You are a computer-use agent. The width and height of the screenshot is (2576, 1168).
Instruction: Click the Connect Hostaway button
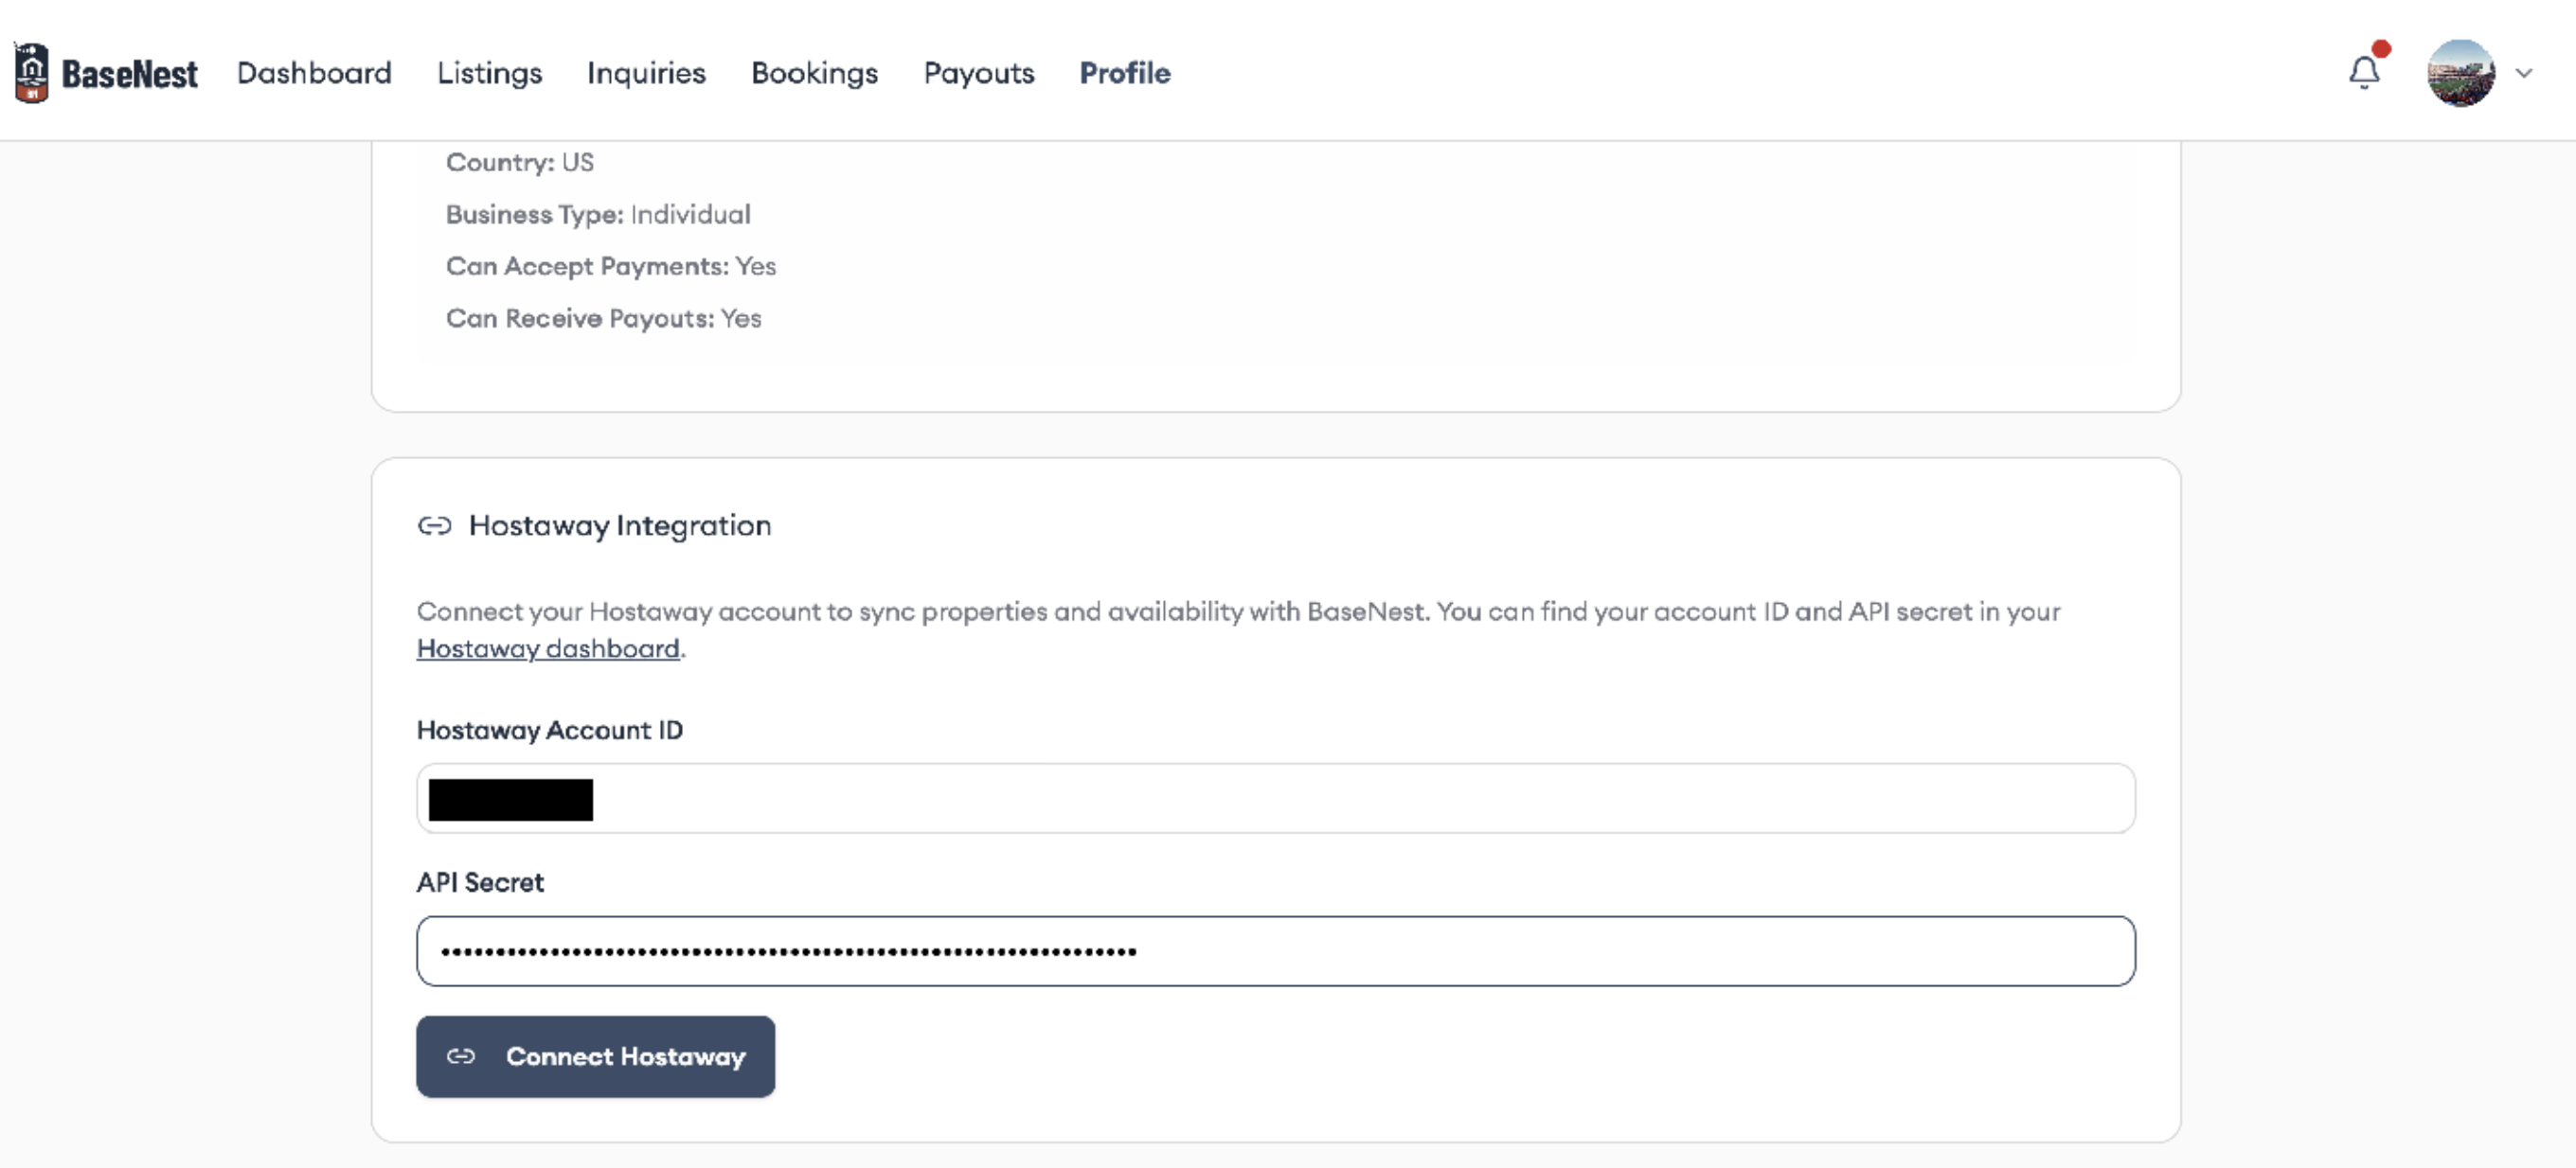coord(596,1057)
